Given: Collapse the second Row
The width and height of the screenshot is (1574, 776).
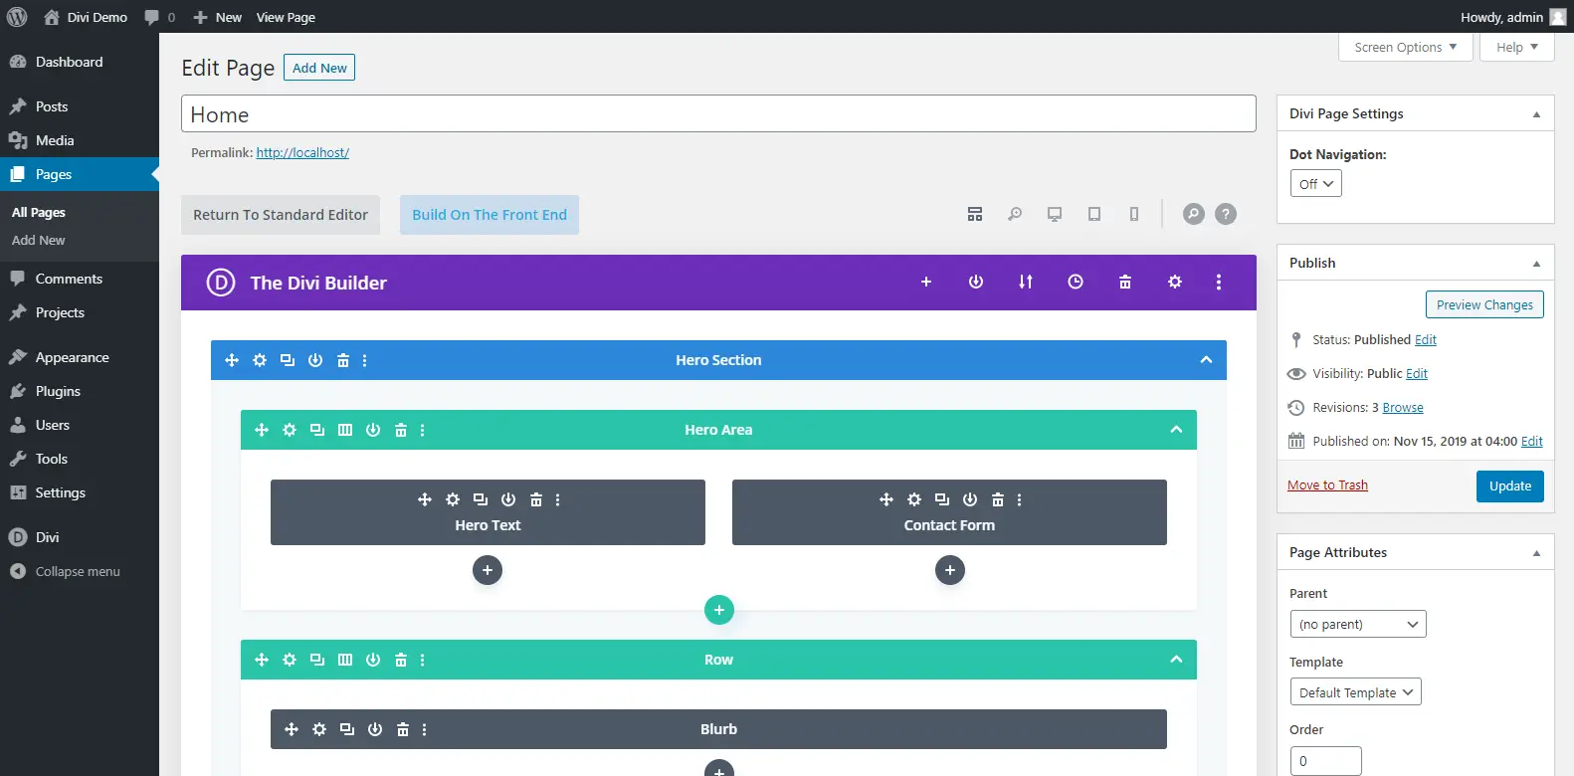Looking at the screenshot, I should (1176, 660).
